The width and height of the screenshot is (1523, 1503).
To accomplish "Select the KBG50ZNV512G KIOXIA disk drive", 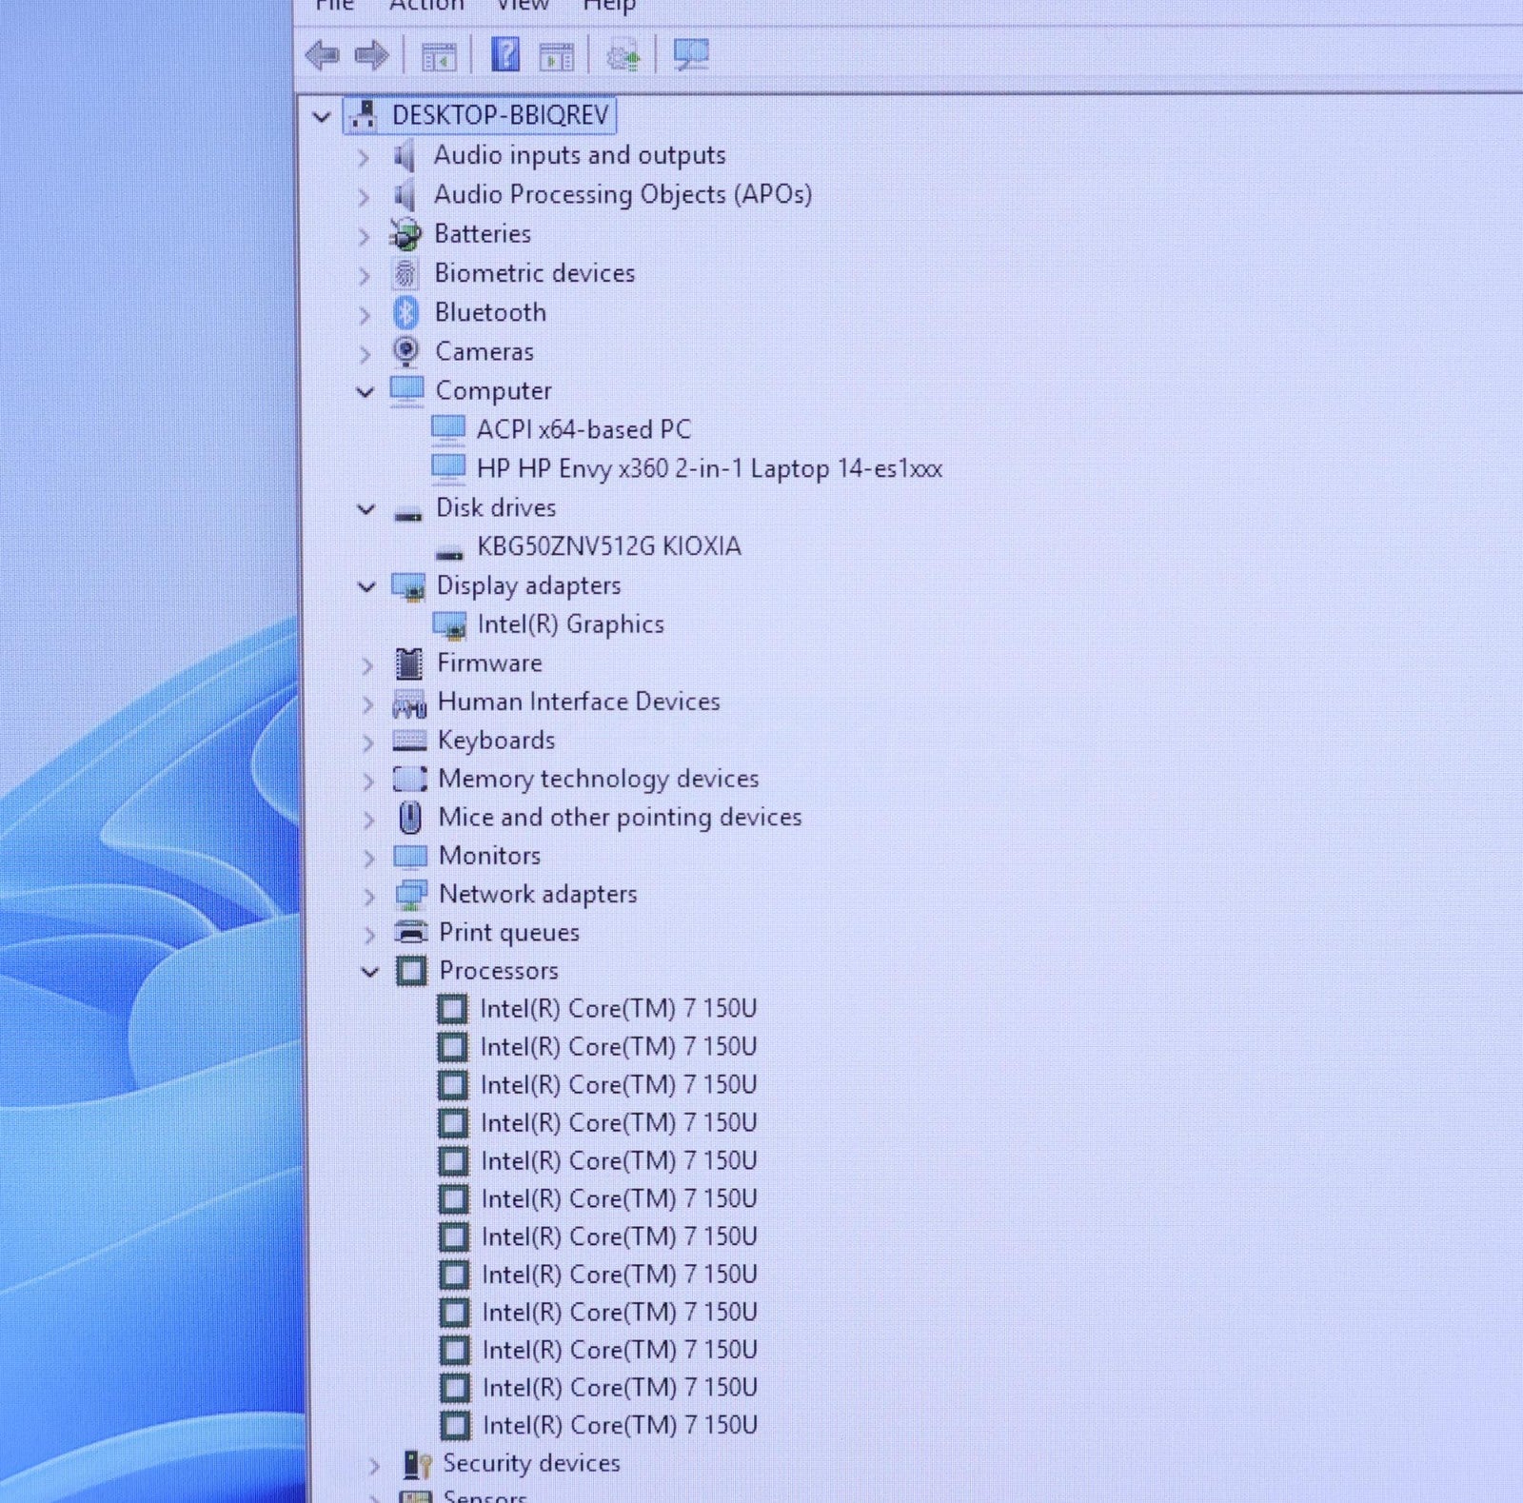I will tap(608, 546).
